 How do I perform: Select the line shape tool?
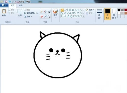(62, 10)
